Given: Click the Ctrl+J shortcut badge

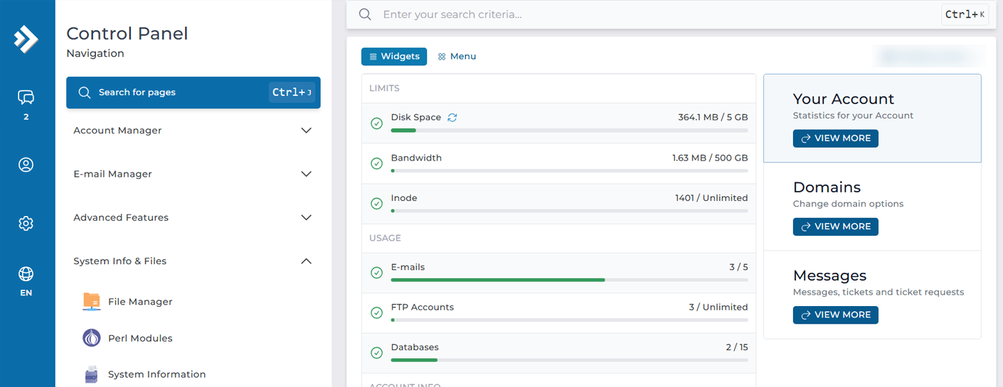Looking at the screenshot, I should (x=292, y=92).
